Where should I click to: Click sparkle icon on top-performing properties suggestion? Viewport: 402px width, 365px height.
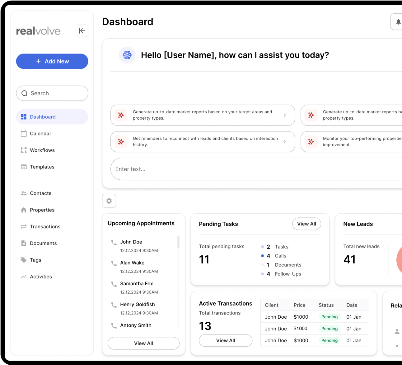pyautogui.click(x=311, y=142)
